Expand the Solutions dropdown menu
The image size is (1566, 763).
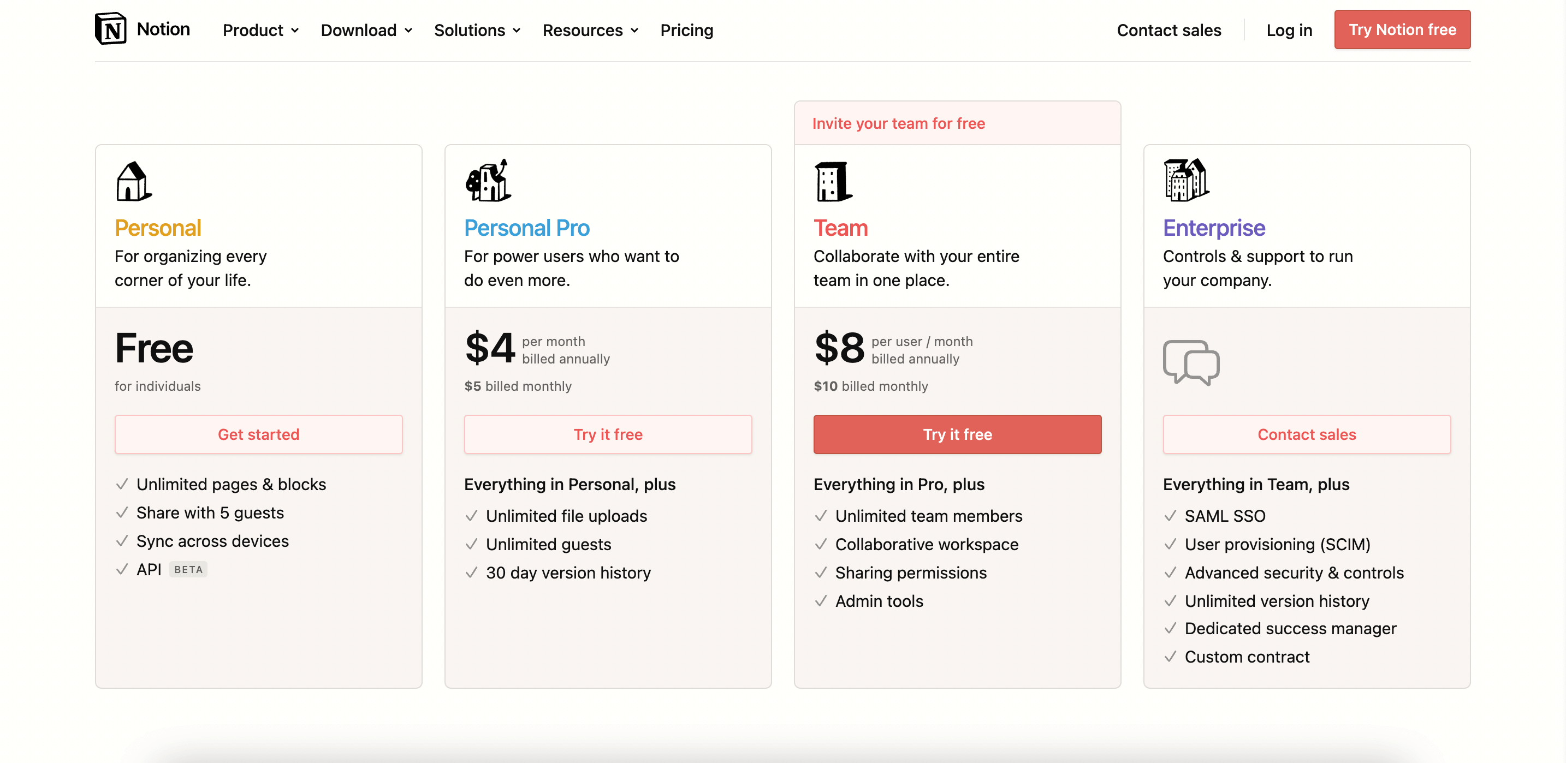click(477, 30)
